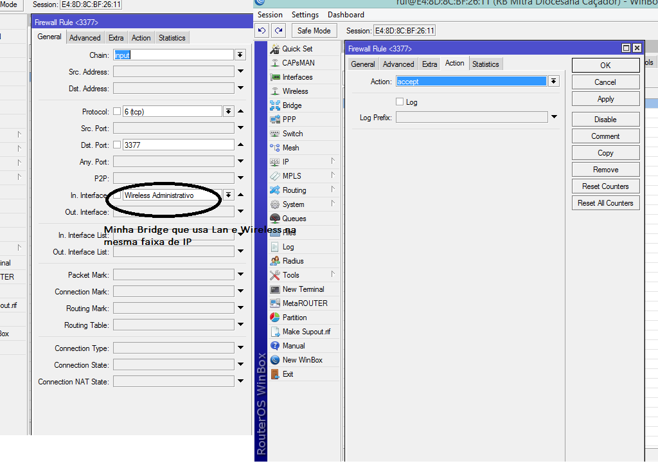This screenshot has height=468, width=658.
Task: Toggle the Dst. Port invert checkbox
Action: [117, 145]
